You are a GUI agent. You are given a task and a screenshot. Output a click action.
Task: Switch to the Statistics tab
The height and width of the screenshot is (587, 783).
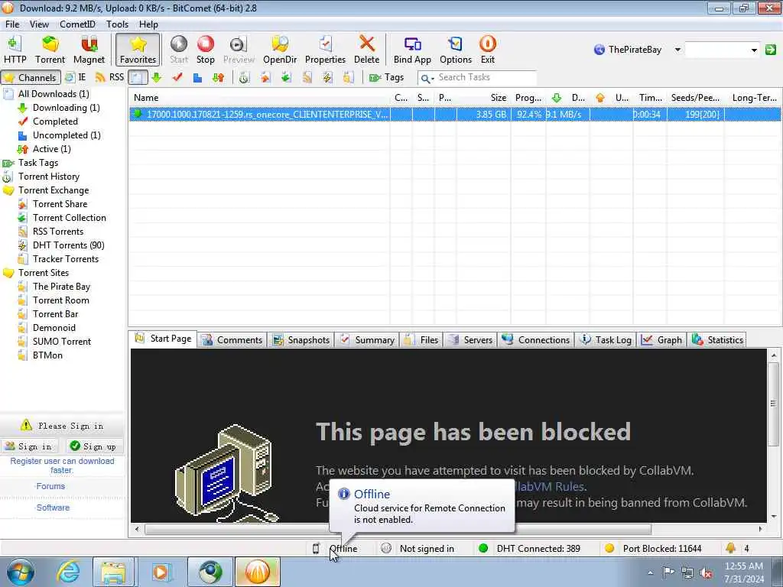click(717, 340)
